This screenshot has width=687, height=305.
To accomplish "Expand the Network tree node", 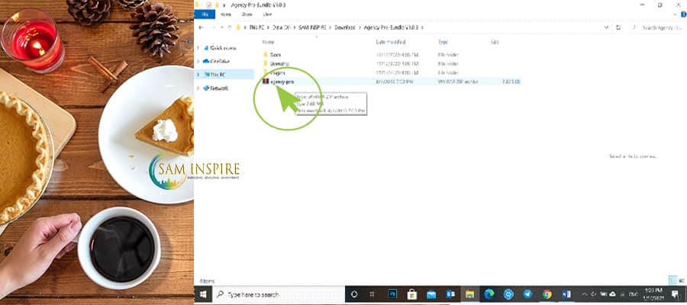I will (x=198, y=88).
